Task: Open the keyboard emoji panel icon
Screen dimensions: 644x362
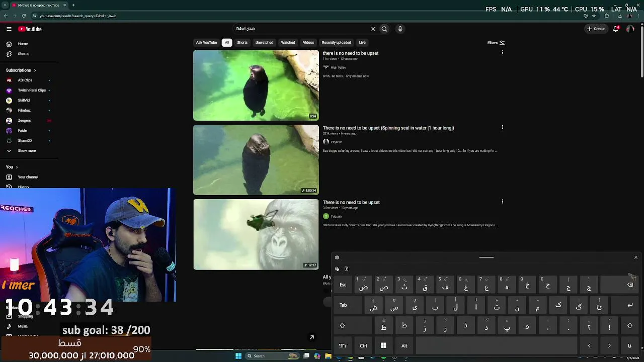Action: [337, 269]
